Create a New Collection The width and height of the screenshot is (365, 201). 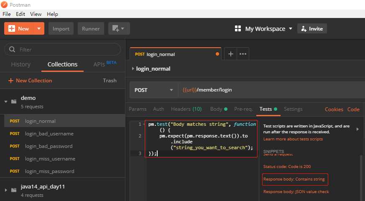click(30, 81)
